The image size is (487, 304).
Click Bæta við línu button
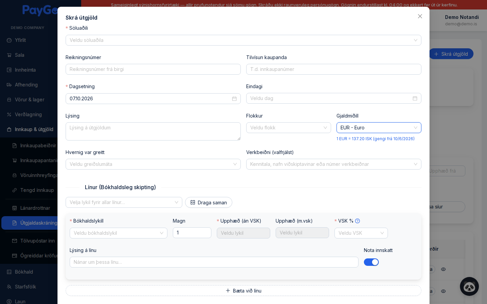pos(243,290)
